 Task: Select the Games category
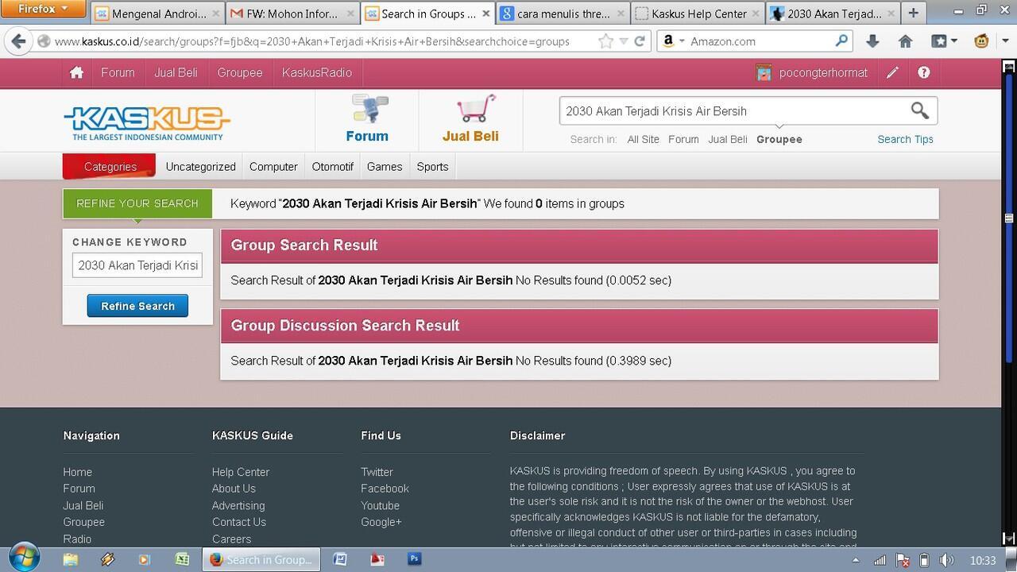[385, 167]
